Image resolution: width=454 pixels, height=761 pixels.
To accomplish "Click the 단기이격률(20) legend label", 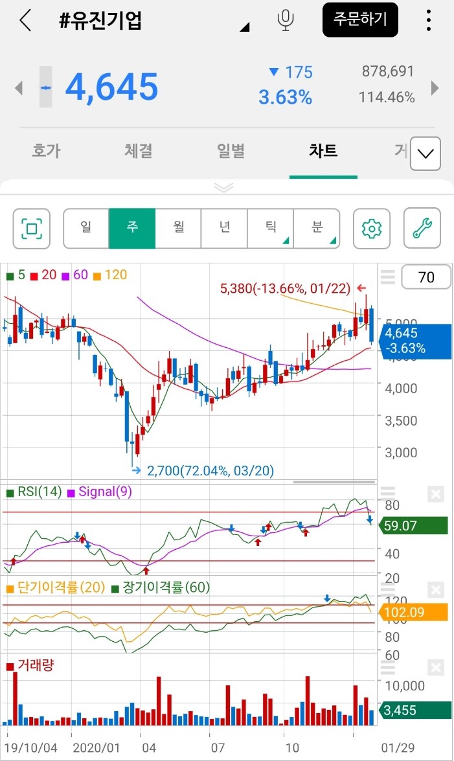I will tap(56, 587).
